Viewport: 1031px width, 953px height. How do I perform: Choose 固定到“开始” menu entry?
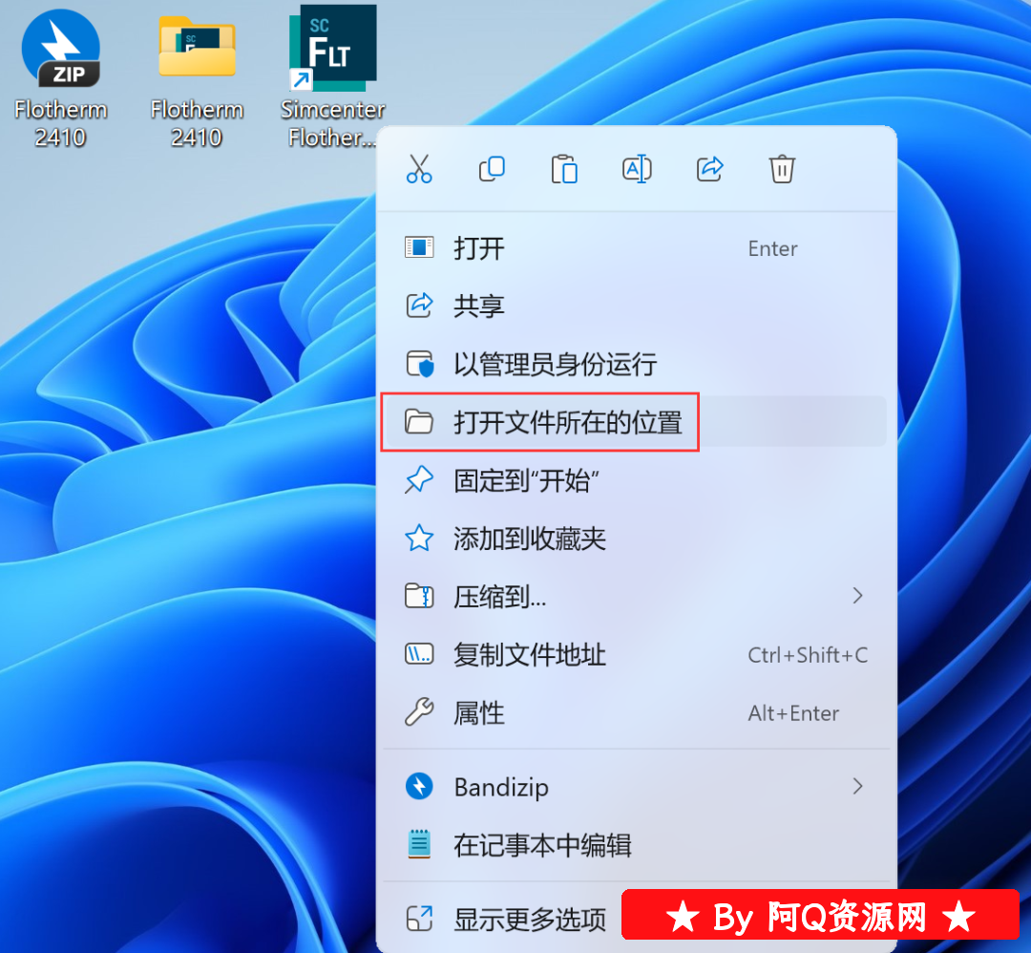pyautogui.click(x=635, y=480)
